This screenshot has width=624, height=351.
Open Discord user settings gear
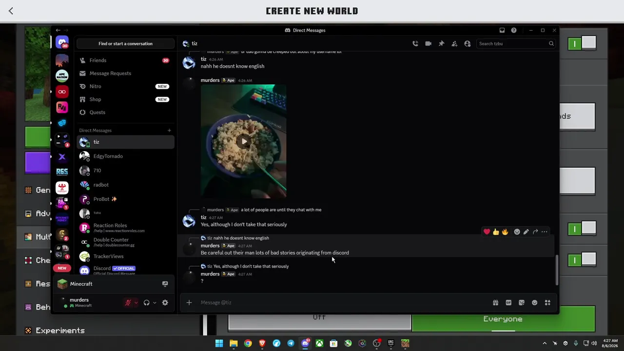[x=165, y=303]
